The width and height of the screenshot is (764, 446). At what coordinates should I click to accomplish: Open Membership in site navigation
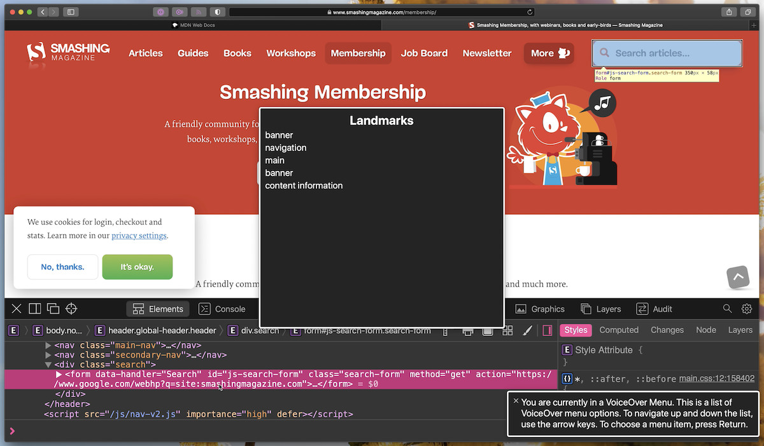pos(358,53)
